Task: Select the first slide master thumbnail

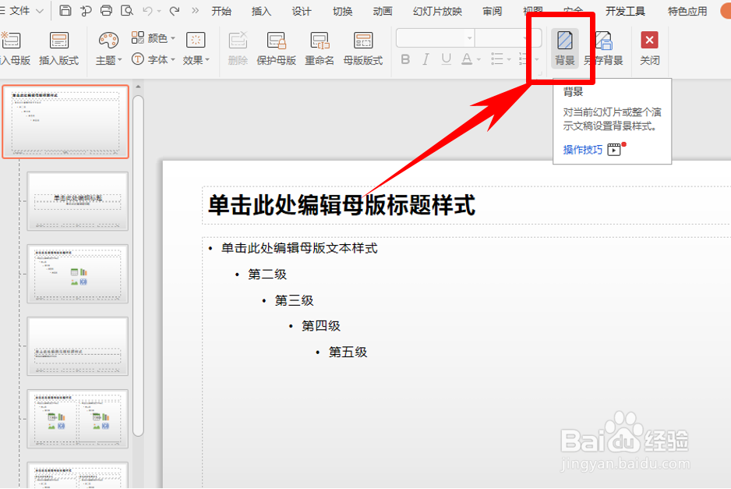Action: (65, 122)
